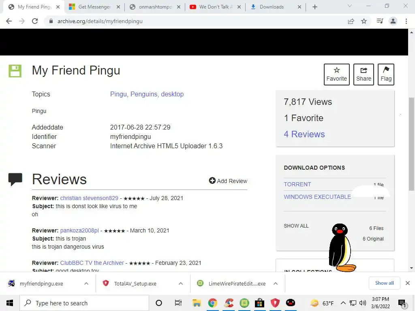Open the 4 Reviews link
Viewport: 415px width, 311px height.
pyautogui.click(x=304, y=134)
